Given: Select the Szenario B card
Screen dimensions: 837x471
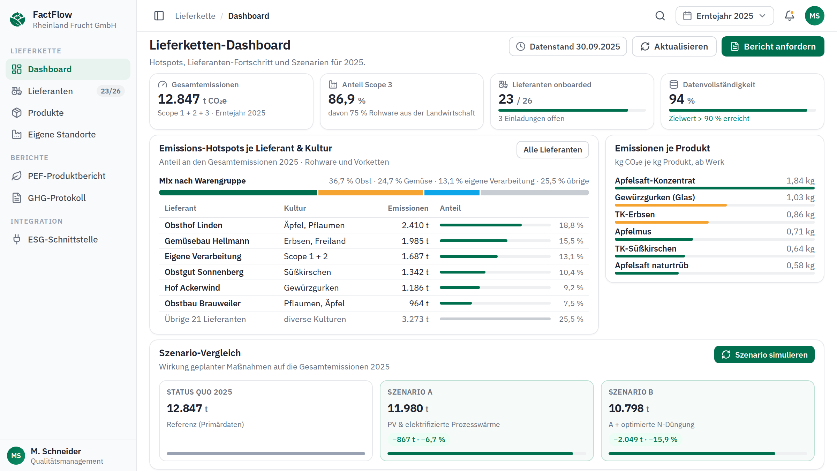Looking at the screenshot, I should (x=708, y=420).
